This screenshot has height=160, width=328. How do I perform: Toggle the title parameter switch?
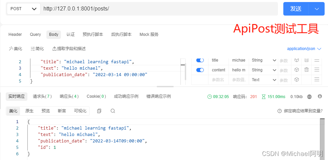[x=200, y=60]
